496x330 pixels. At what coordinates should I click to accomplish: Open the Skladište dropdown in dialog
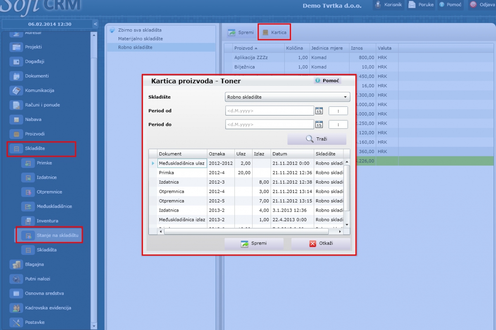pyautogui.click(x=288, y=97)
